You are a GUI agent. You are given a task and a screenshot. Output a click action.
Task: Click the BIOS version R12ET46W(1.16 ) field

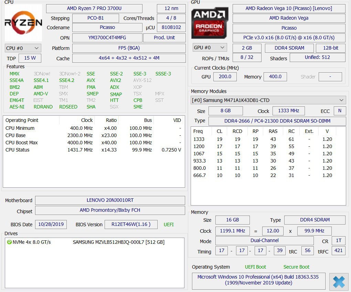(131, 225)
